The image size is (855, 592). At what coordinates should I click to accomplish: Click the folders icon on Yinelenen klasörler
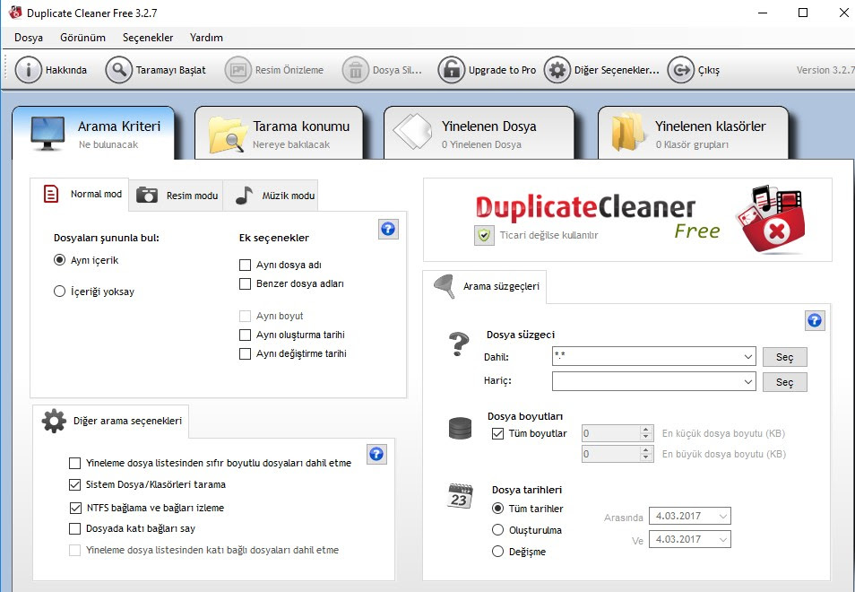pos(628,132)
